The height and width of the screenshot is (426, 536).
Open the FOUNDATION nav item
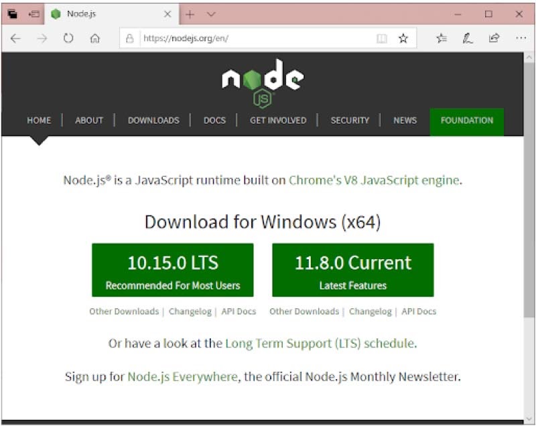(466, 121)
